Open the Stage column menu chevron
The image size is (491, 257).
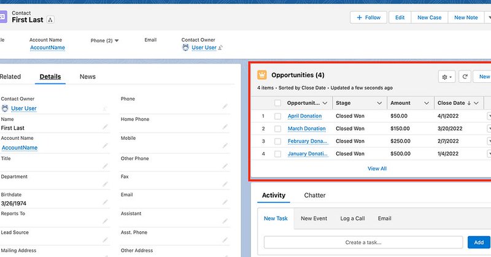coord(379,103)
